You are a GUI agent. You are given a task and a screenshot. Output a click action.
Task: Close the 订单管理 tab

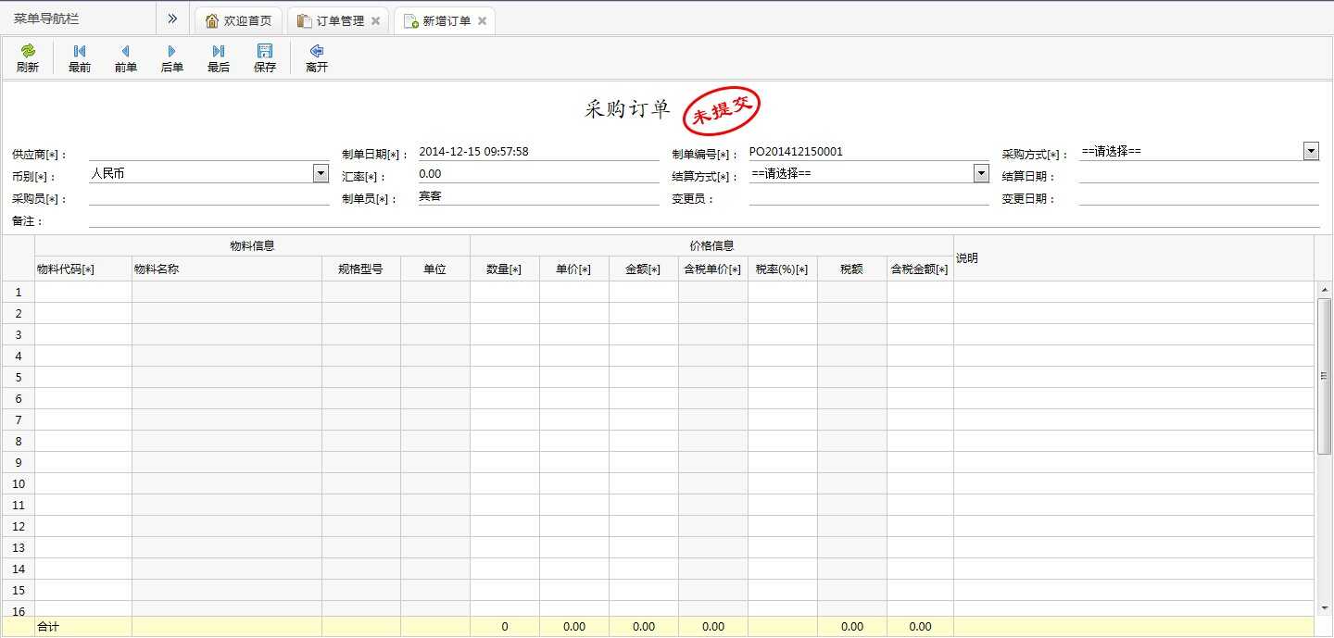[x=375, y=21]
